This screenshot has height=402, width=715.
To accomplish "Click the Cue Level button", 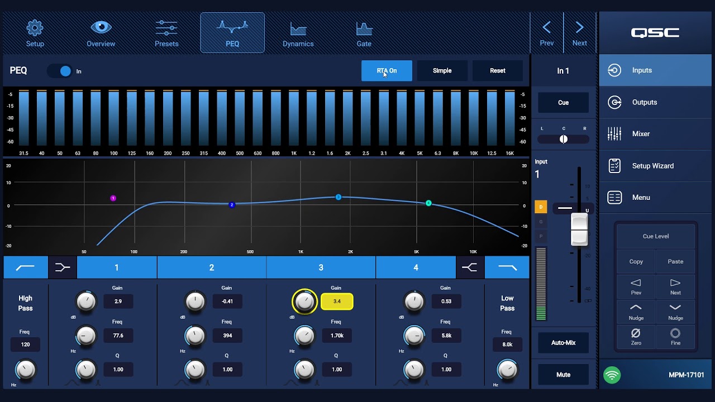I will [x=656, y=236].
